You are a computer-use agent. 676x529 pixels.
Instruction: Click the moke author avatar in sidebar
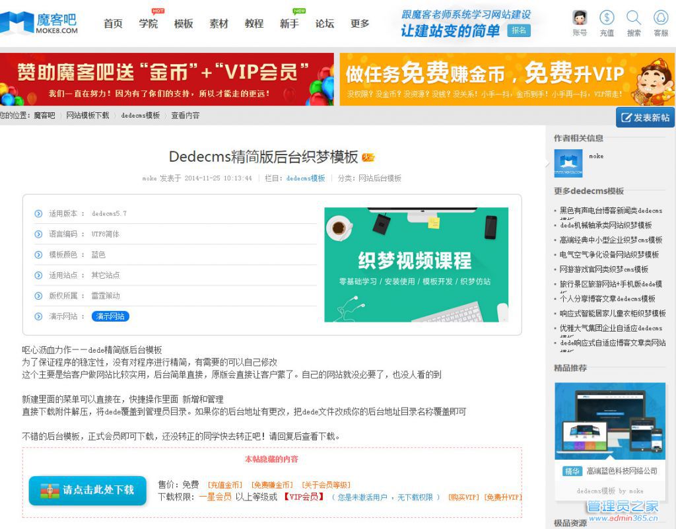(x=568, y=163)
